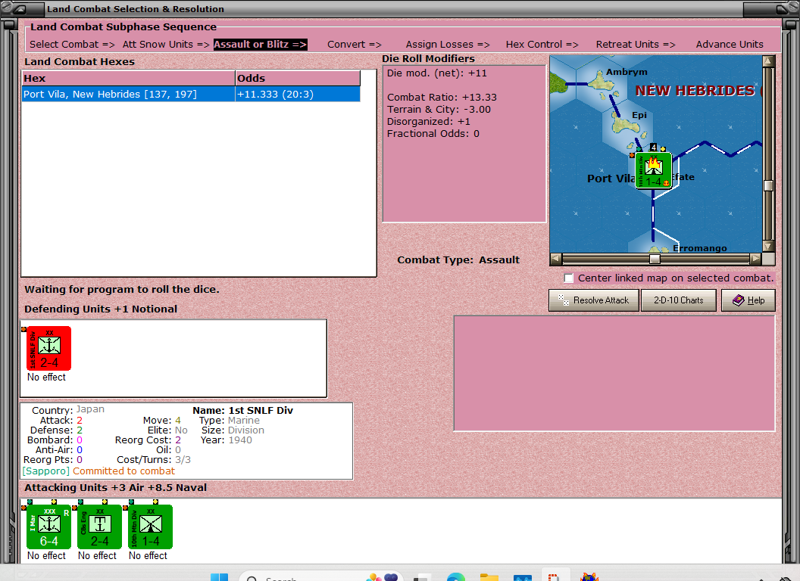The width and height of the screenshot is (800, 581).
Task: Click the Select Combat subphase label
Action: pos(72,45)
